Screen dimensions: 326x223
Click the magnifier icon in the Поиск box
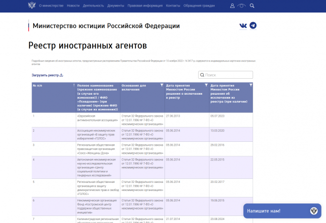[202, 75]
